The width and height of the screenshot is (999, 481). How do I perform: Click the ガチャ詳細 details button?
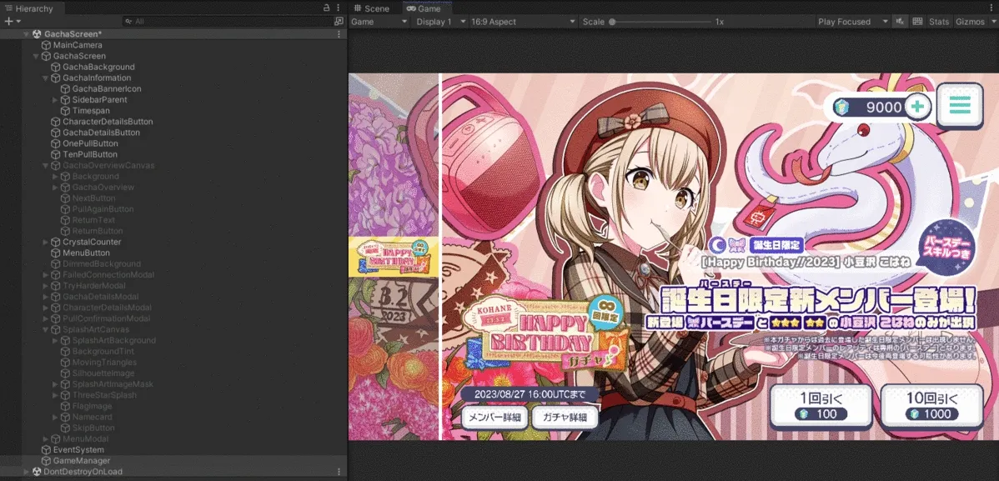pos(565,417)
